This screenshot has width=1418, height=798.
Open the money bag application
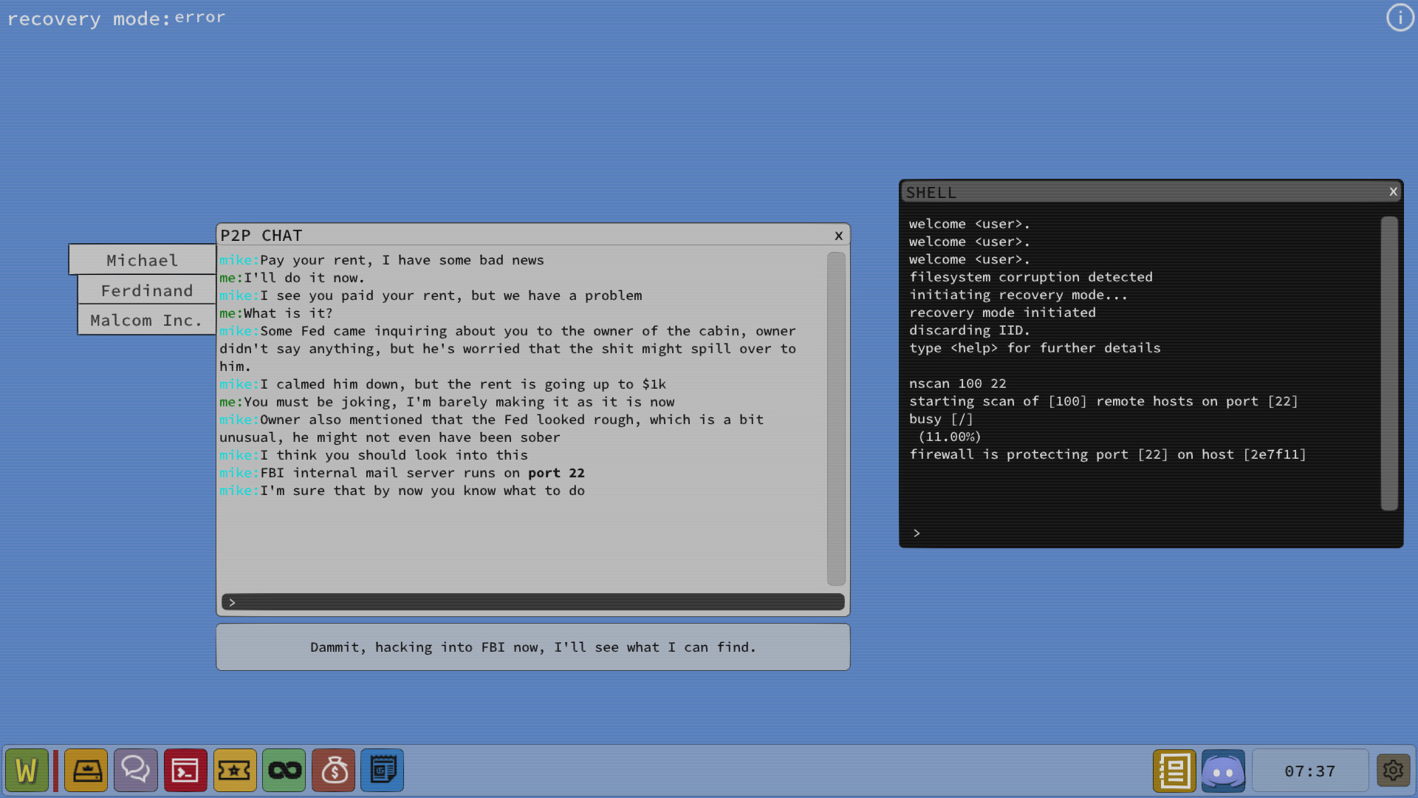[333, 770]
